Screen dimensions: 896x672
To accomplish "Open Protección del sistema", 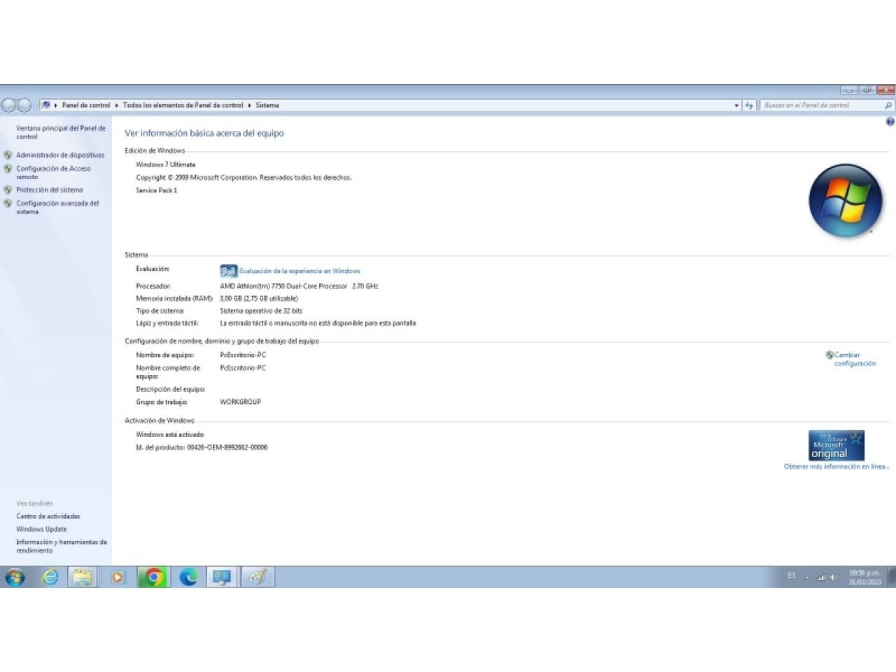I will click(50, 190).
